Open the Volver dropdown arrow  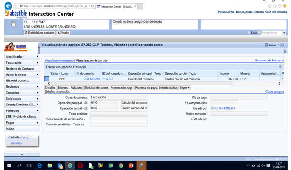278,45
